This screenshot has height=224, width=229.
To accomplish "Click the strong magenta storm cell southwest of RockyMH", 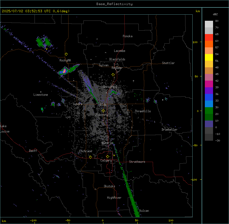I will coord(64,71).
